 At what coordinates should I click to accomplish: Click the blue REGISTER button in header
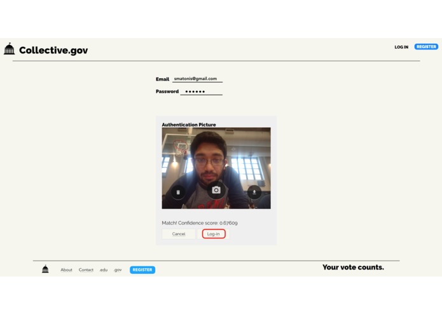(426, 47)
